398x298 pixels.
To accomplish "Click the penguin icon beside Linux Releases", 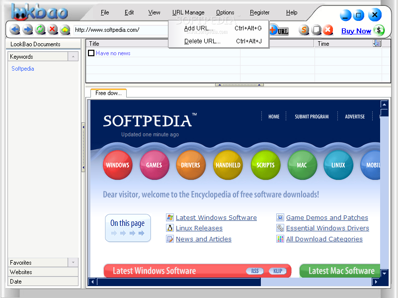I will [x=170, y=228].
